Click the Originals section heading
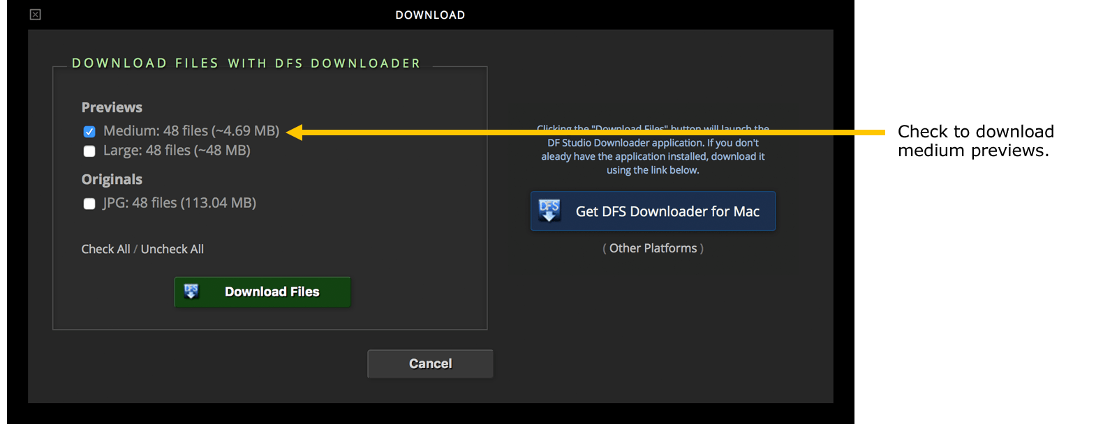The image size is (1103, 424). point(112,179)
